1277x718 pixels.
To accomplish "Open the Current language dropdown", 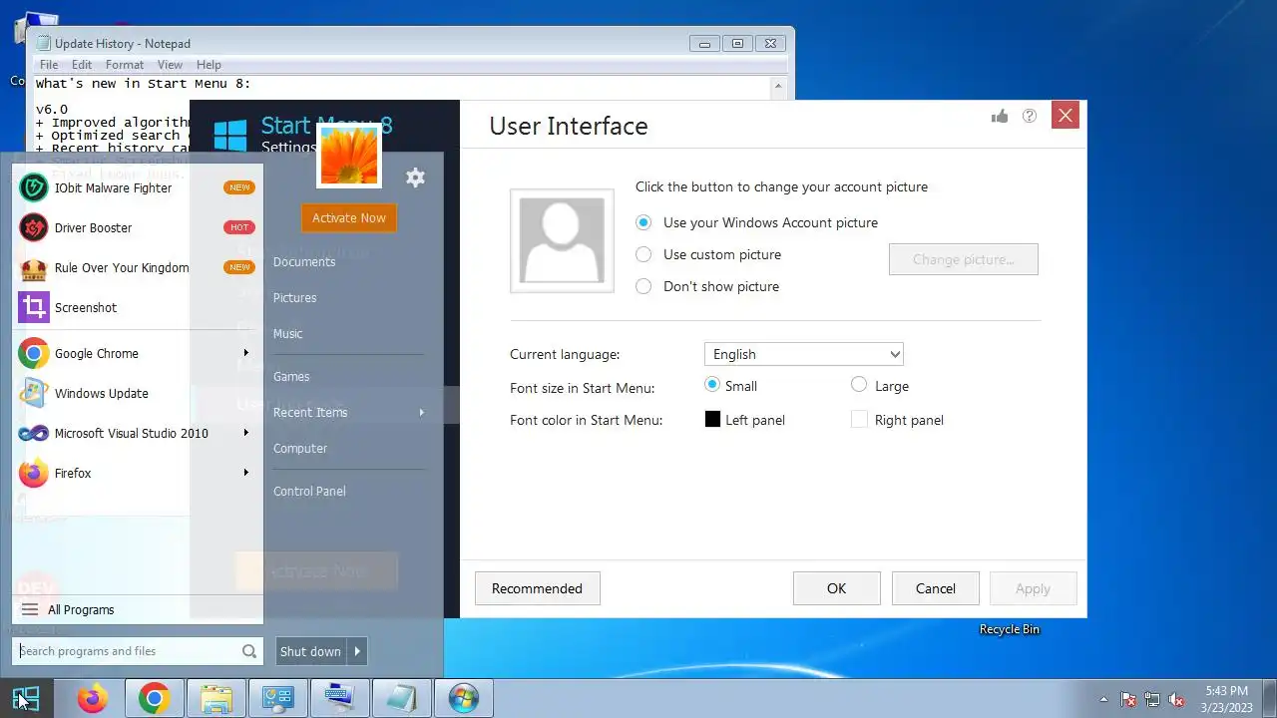I will pyautogui.click(x=803, y=354).
